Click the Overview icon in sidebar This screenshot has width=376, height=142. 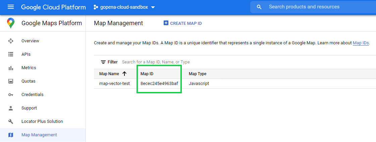11,41
